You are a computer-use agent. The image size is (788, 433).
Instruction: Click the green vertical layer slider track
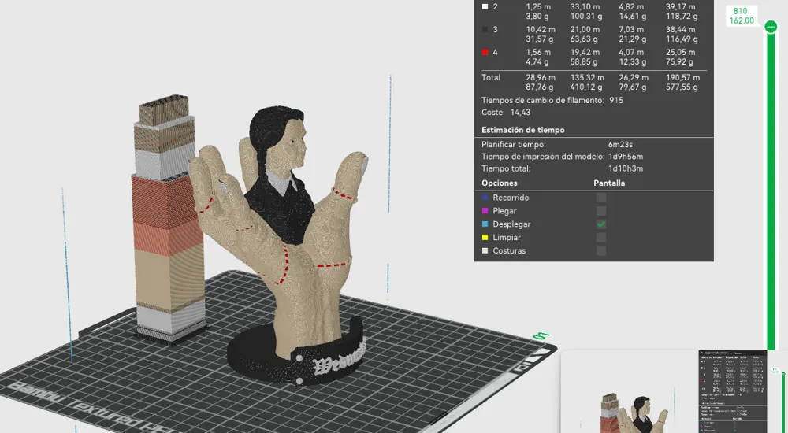771,191
